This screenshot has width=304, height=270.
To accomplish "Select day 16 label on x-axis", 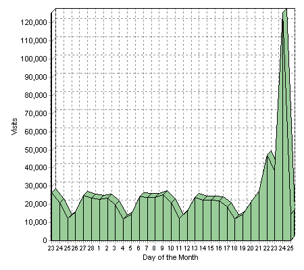I will pos(219,248).
